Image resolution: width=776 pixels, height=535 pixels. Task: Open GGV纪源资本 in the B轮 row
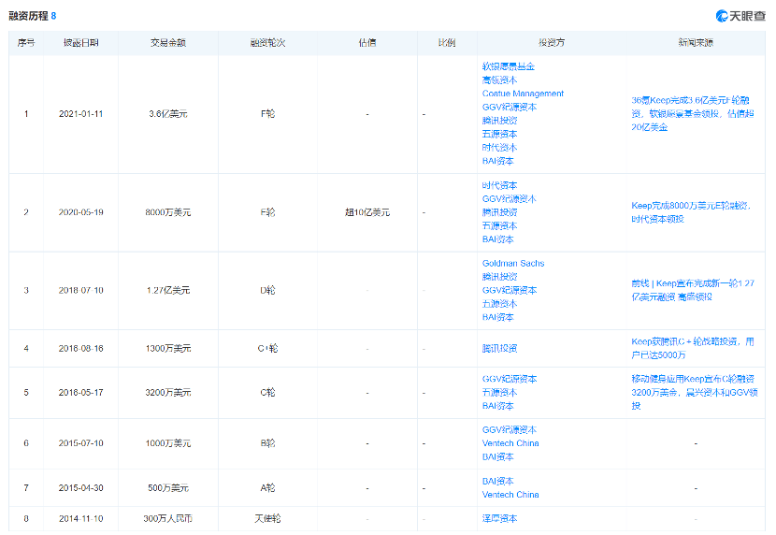(x=510, y=430)
